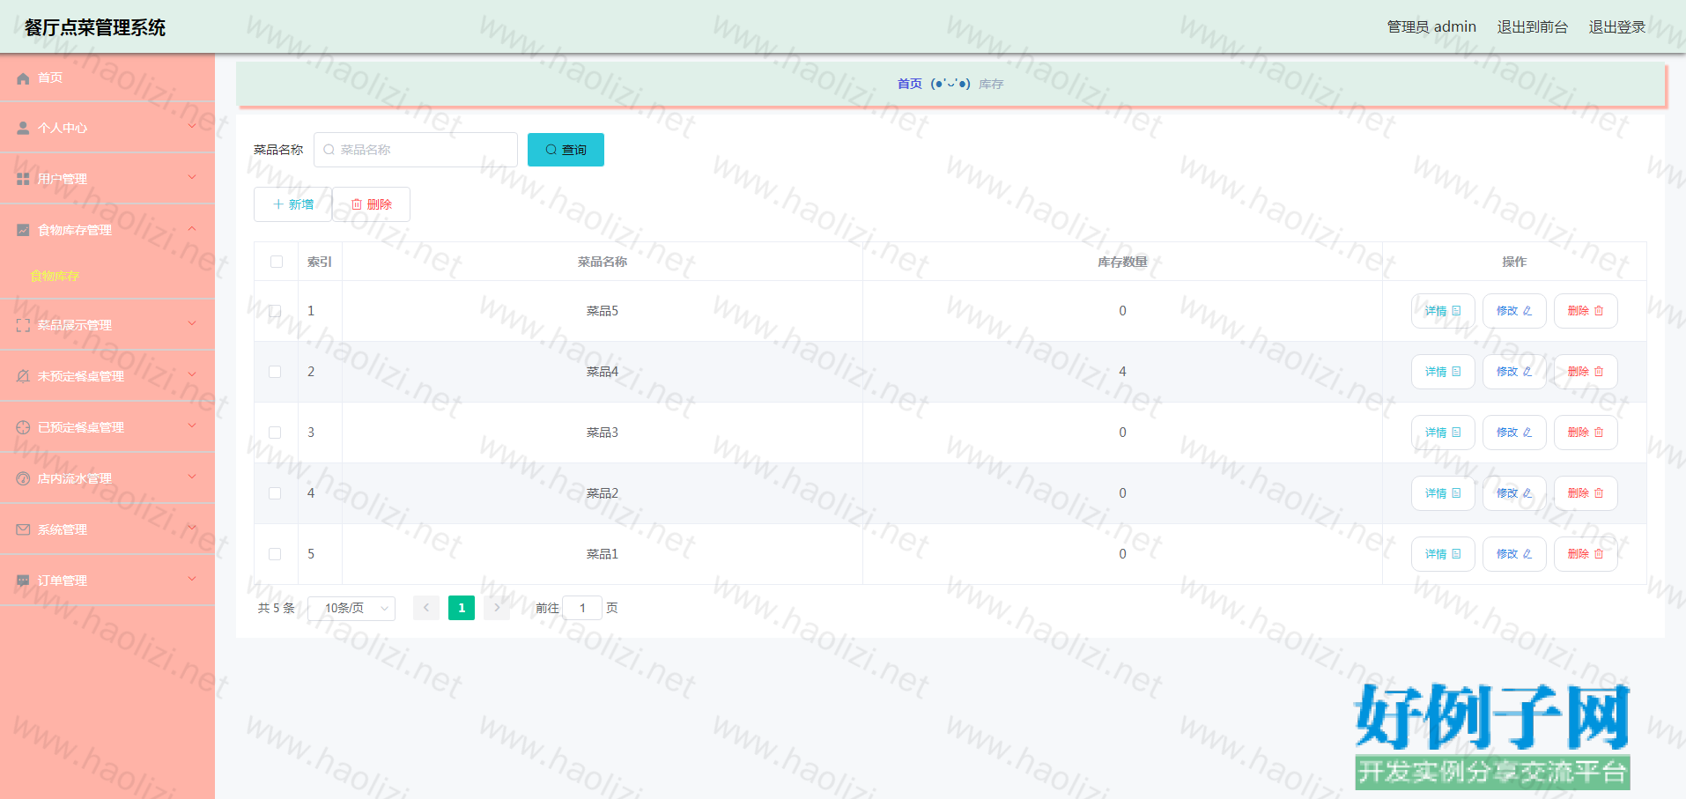1686x799 pixels.
Task: Click 退出登录 in the top bar
Action: pos(1616,27)
